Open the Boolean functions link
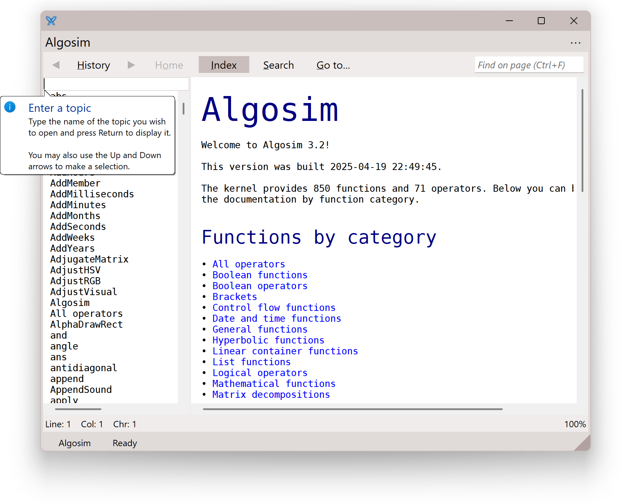The height and width of the screenshot is (504, 624). 260,275
